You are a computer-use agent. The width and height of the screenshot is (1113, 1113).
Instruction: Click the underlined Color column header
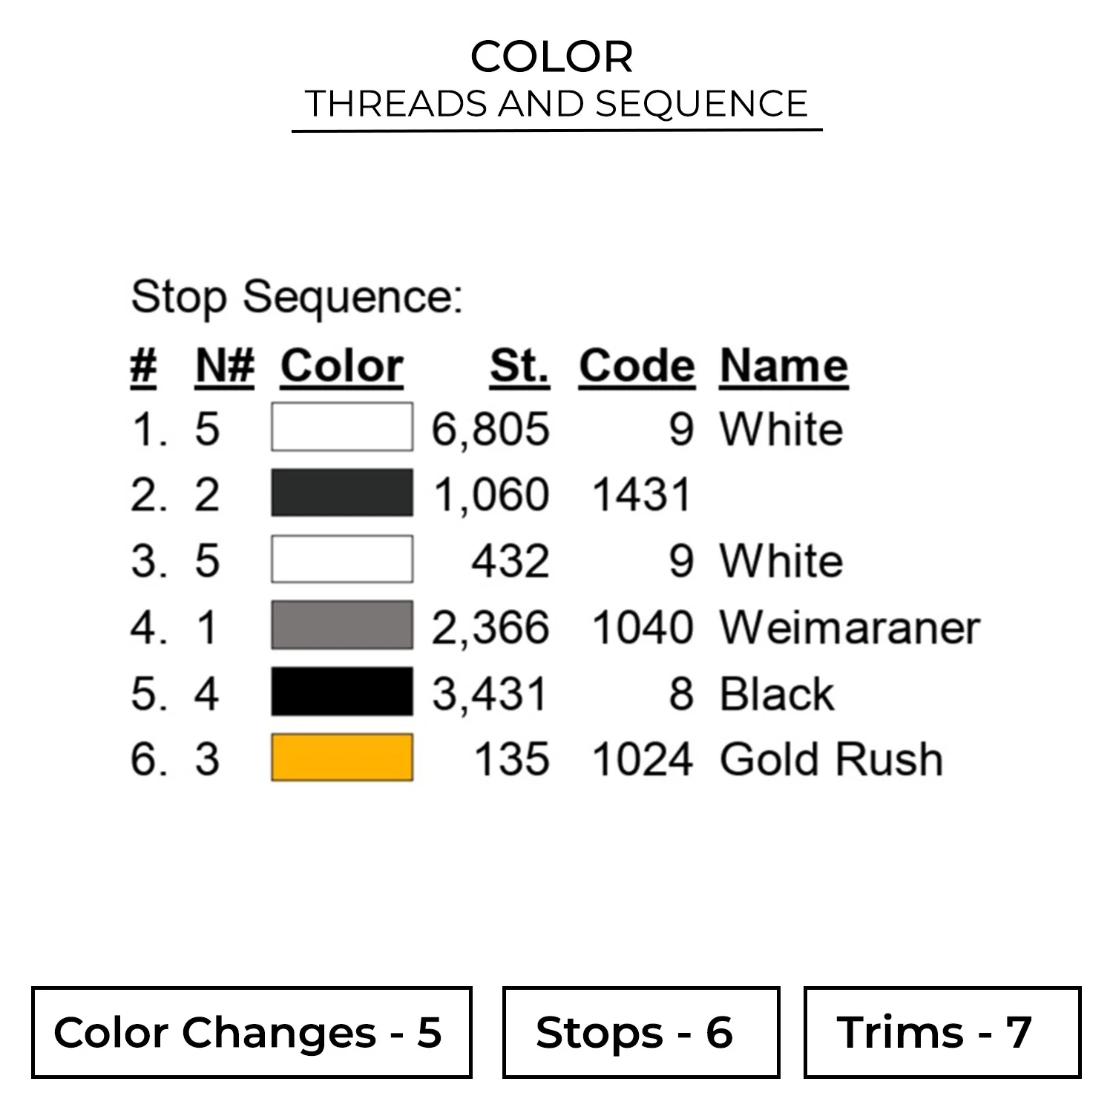342,367
